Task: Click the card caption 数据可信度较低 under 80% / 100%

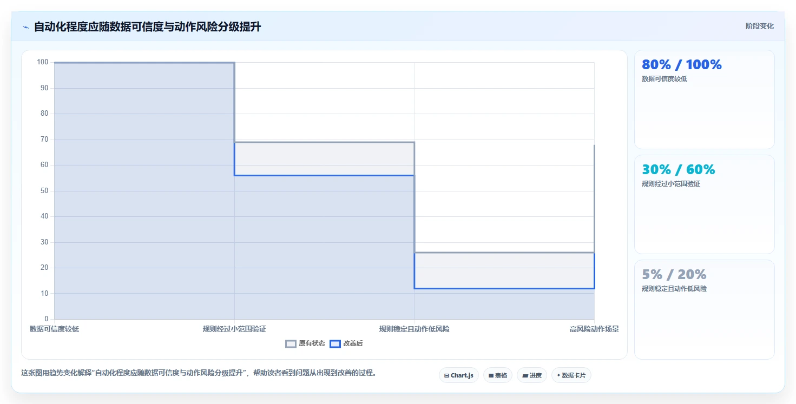Action: click(665, 79)
